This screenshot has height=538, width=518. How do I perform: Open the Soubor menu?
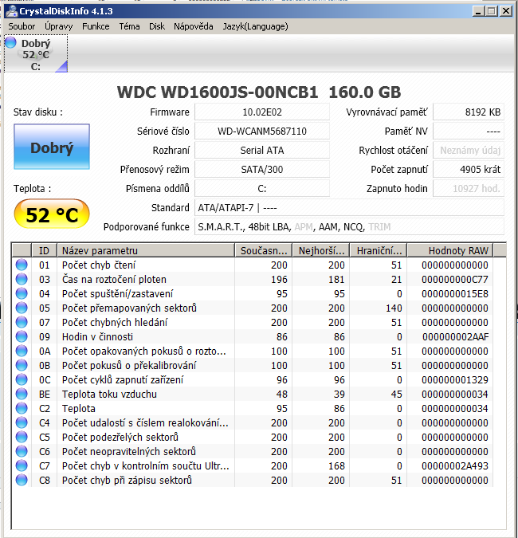click(22, 26)
